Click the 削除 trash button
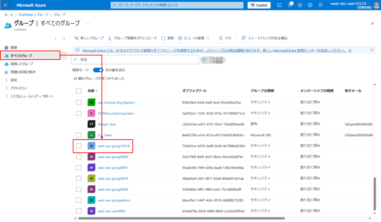The width and height of the screenshot is (381, 222). pos(225,38)
